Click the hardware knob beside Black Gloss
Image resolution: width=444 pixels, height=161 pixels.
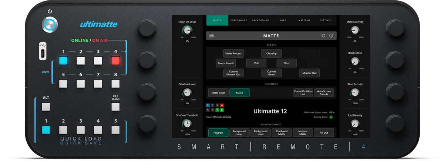[395, 60]
